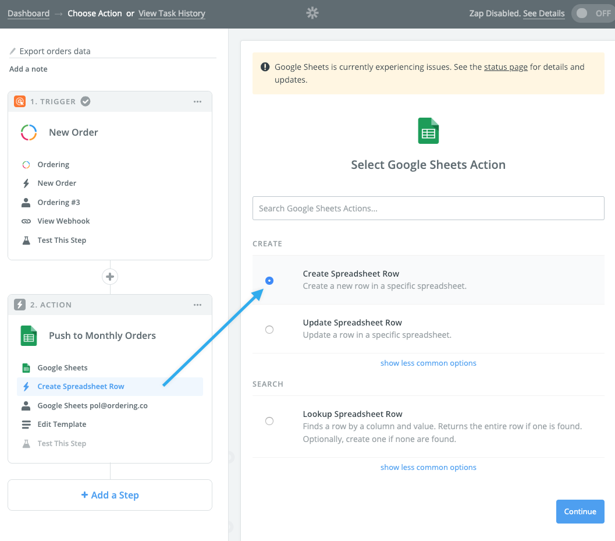
Task: Open Google Sheets app step in Action
Action: [x=62, y=368]
